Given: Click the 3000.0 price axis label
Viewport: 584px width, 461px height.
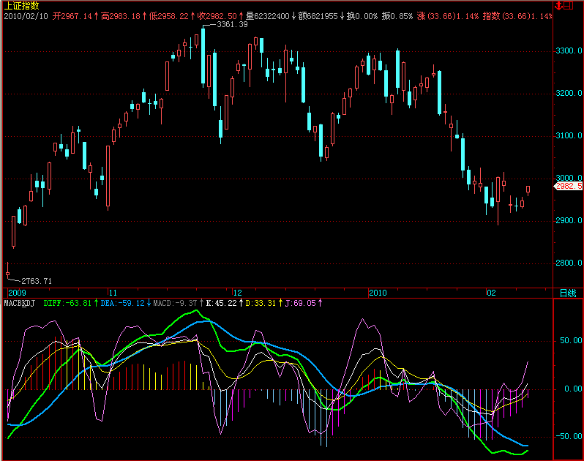Looking at the screenshot, I should click(569, 178).
